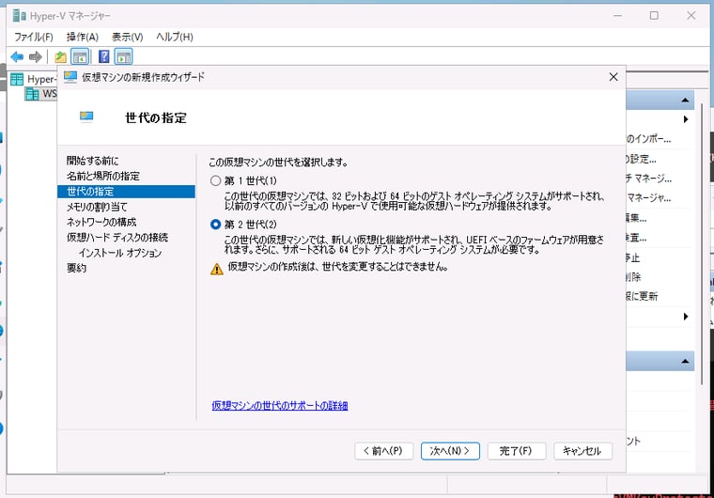Go to the 開始する前に wizard step
The width and height of the screenshot is (714, 498).
pyautogui.click(x=92, y=161)
